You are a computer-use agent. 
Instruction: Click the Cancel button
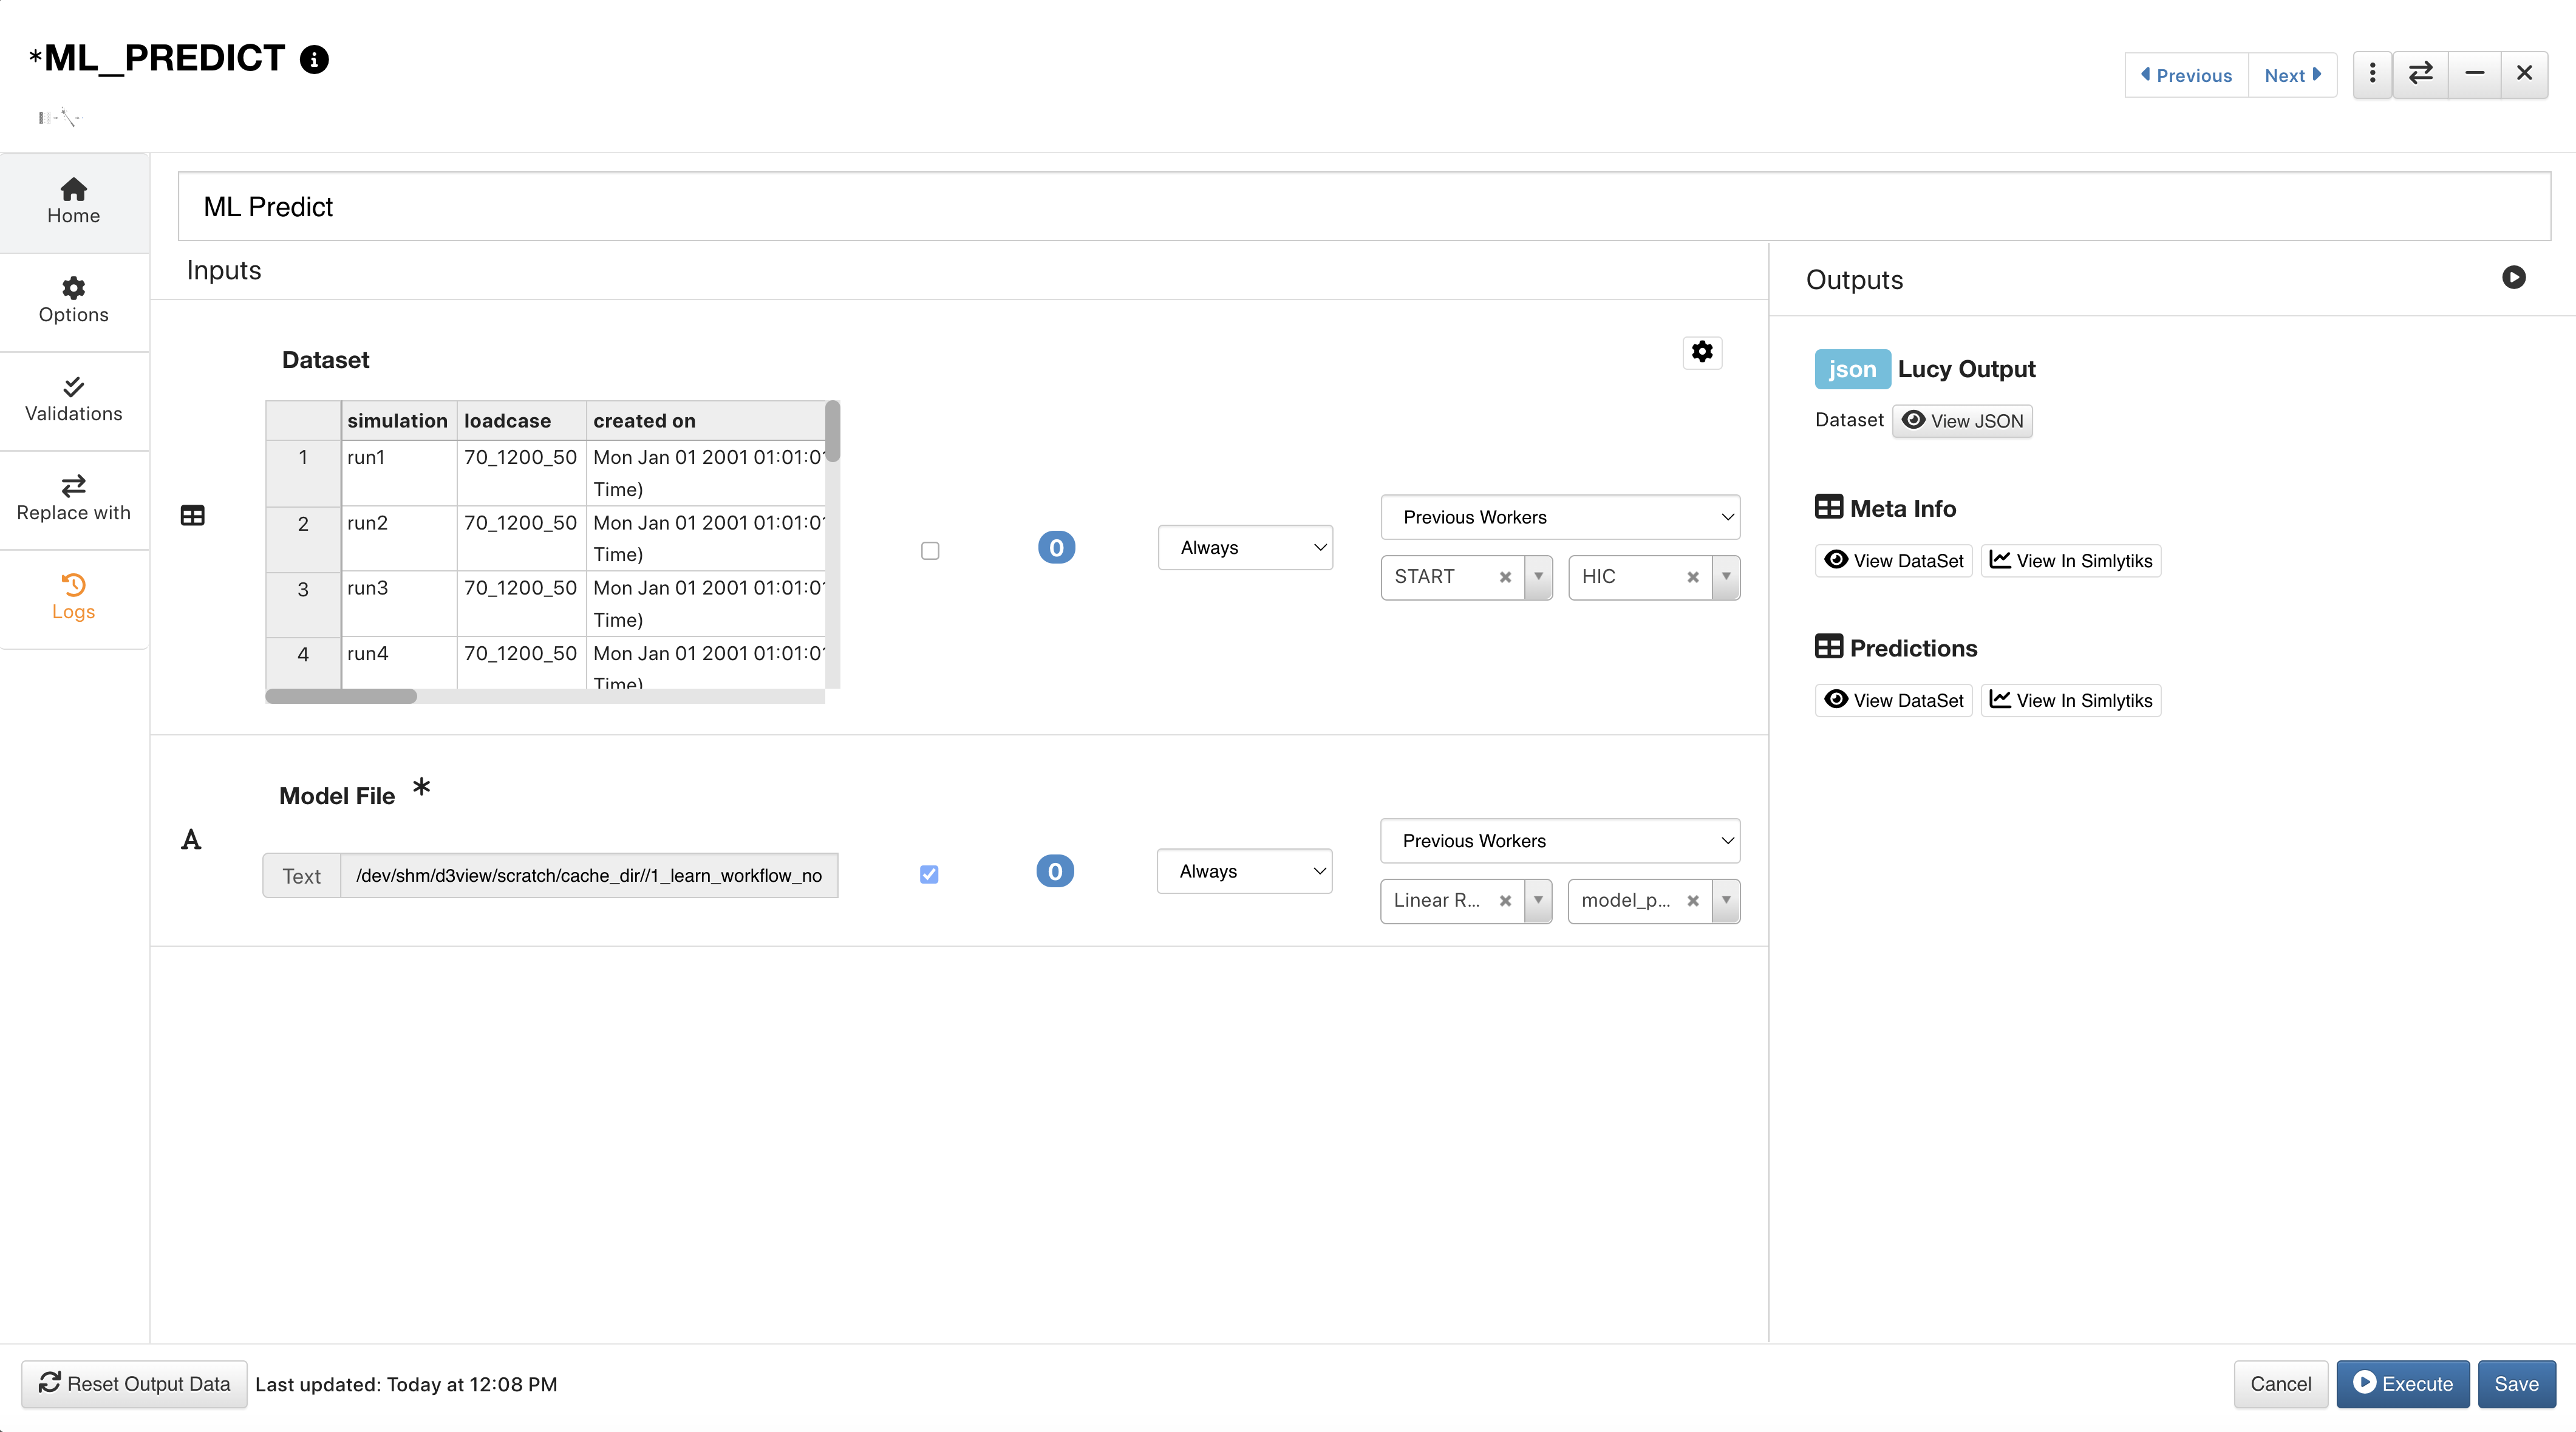pyautogui.click(x=2280, y=1384)
